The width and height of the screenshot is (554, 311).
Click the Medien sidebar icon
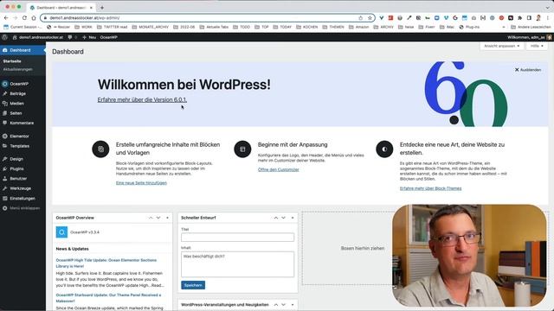(x=5, y=104)
